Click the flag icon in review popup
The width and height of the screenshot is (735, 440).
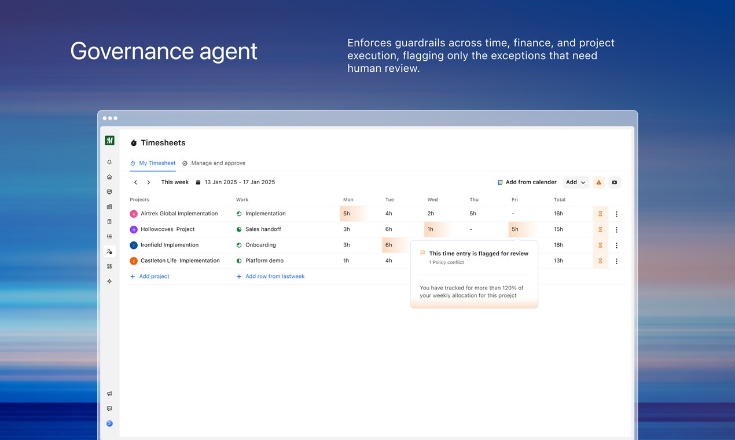422,254
